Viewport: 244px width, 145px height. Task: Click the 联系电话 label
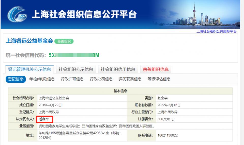point(145,135)
